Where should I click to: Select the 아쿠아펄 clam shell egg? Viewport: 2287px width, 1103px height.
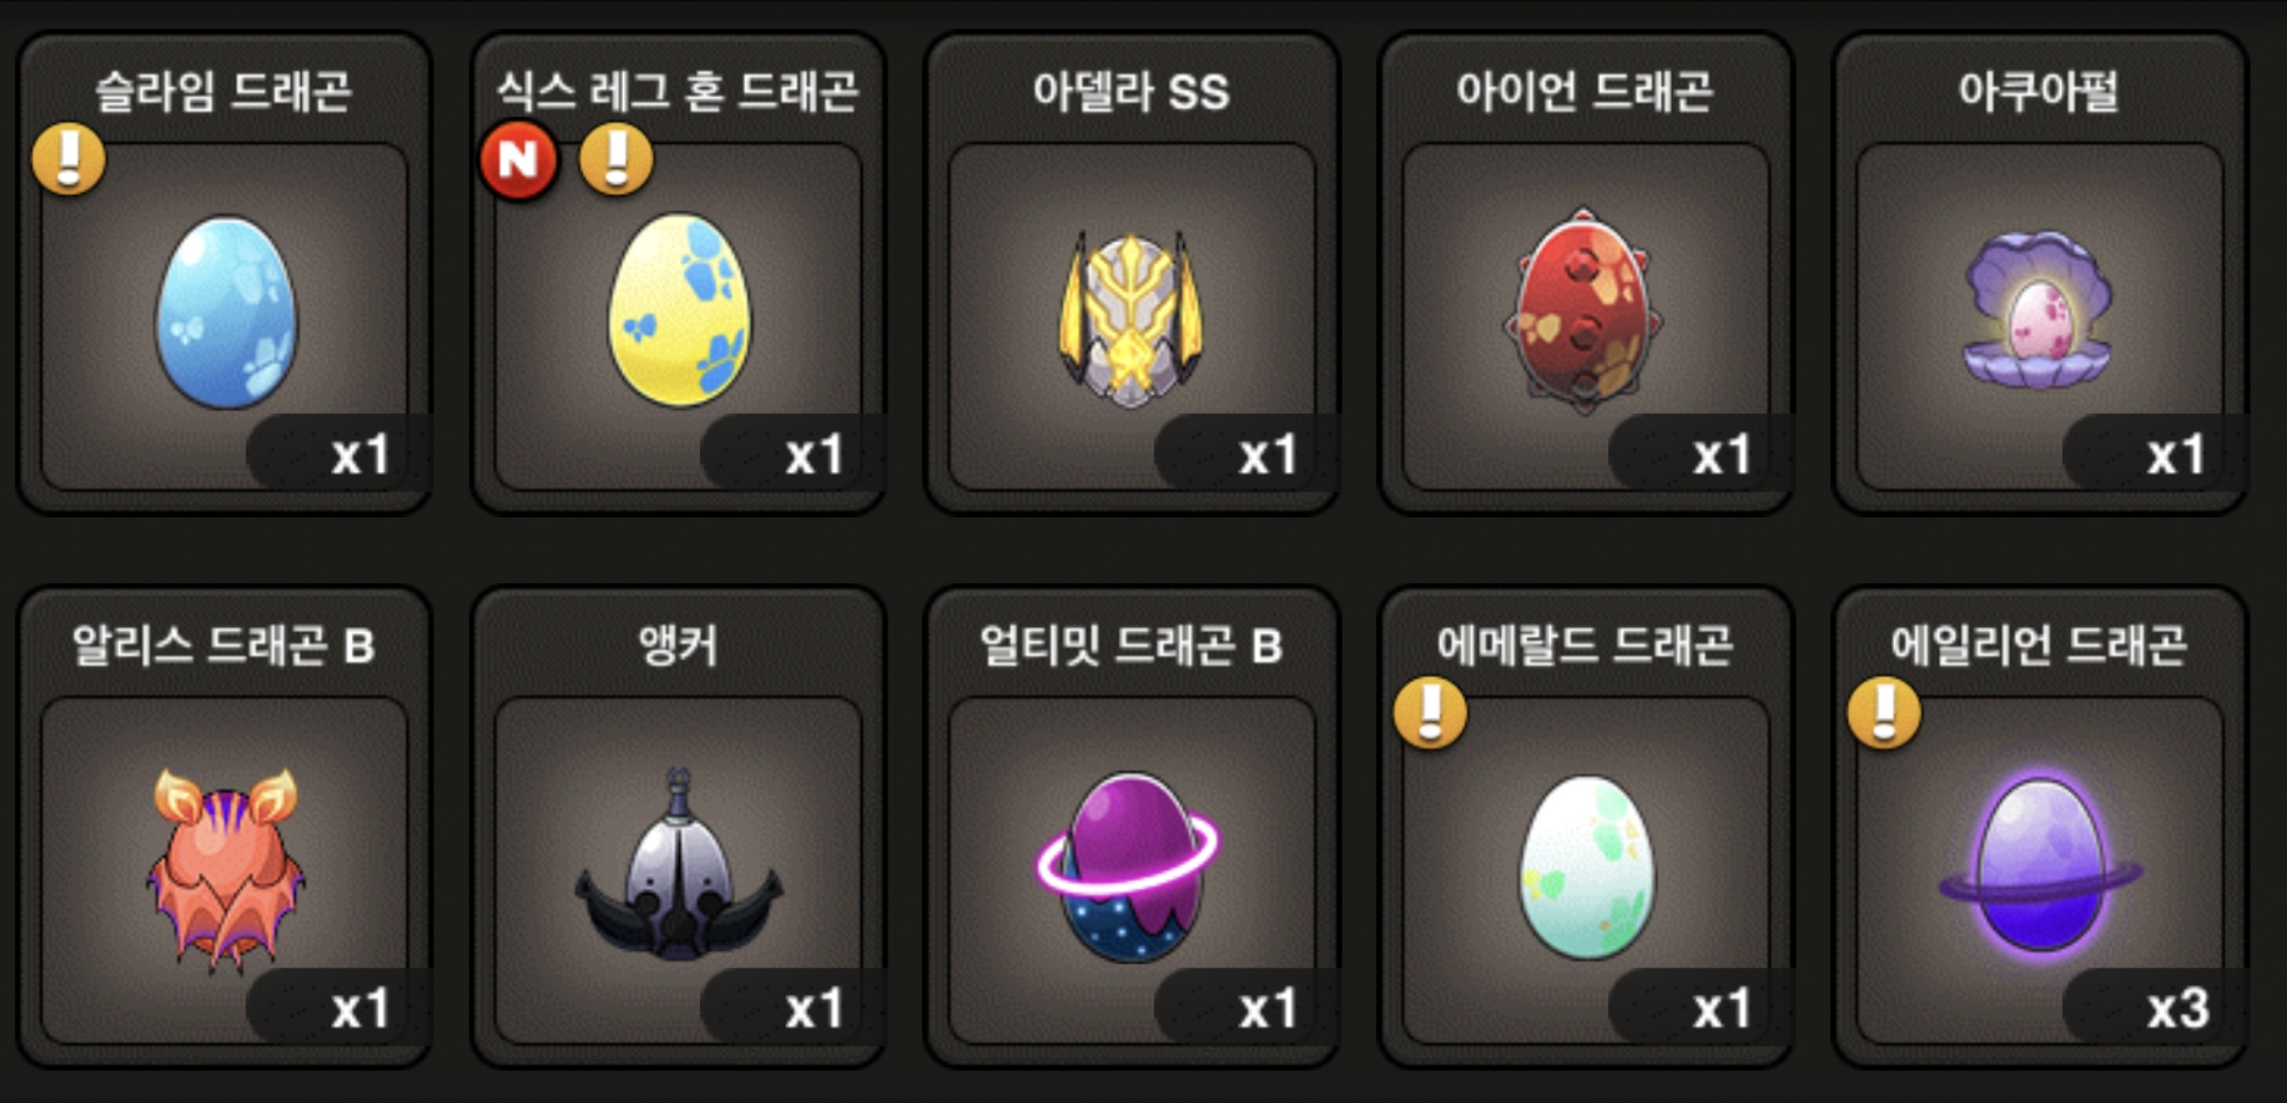tap(2037, 309)
